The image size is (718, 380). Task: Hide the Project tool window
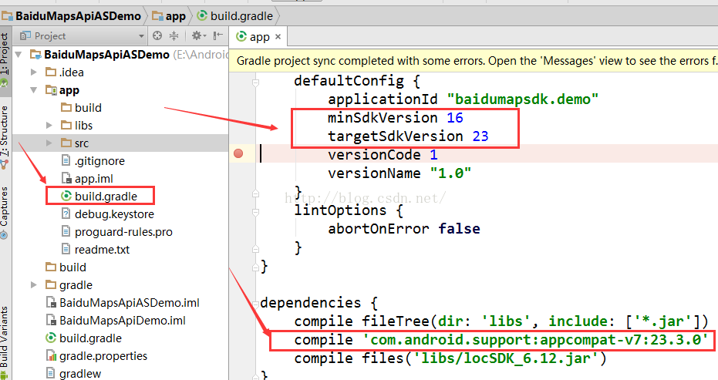tap(218, 35)
